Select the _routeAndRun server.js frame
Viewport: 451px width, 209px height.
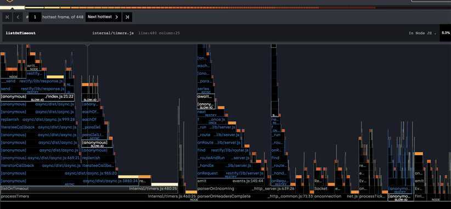click(223, 158)
